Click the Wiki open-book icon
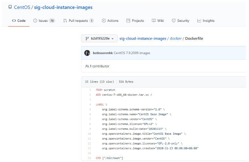249x162 pixels. [154, 21]
